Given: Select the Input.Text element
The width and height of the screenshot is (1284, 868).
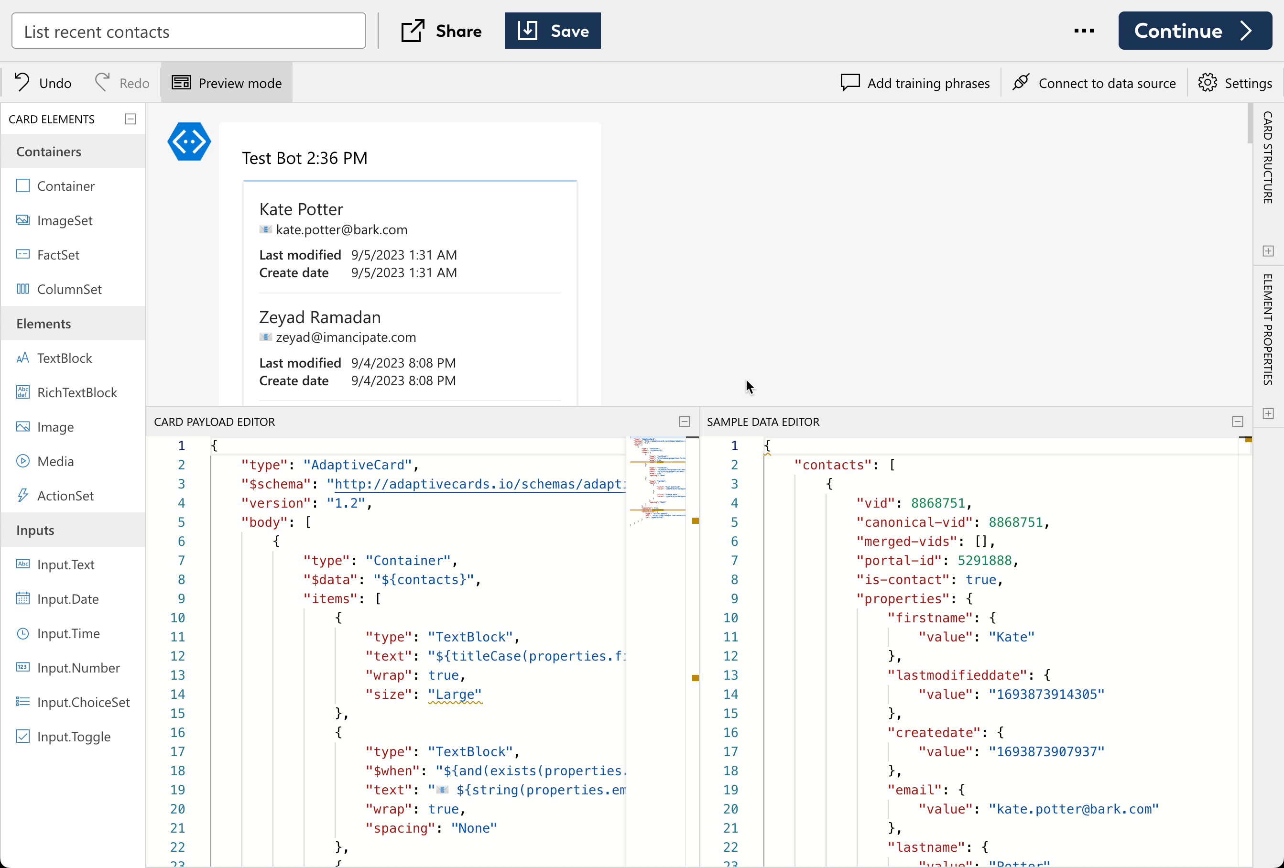Looking at the screenshot, I should [73, 564].
